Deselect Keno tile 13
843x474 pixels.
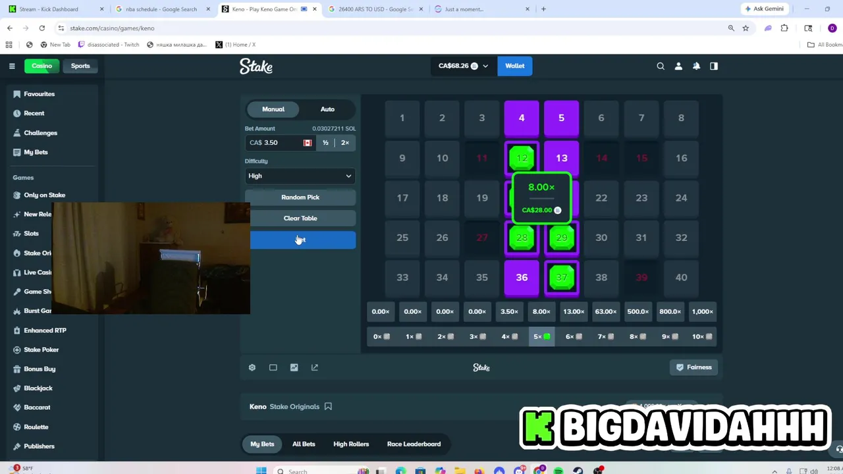click(x=561, y=158)
